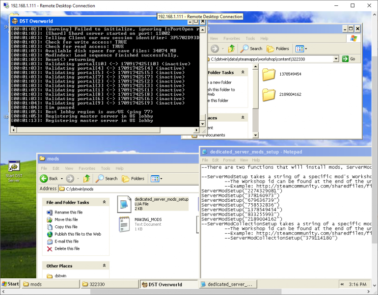The image size is (378, 295).
Task: Open Search in the mods window toolbar
Action: click(x=107, y=178)
